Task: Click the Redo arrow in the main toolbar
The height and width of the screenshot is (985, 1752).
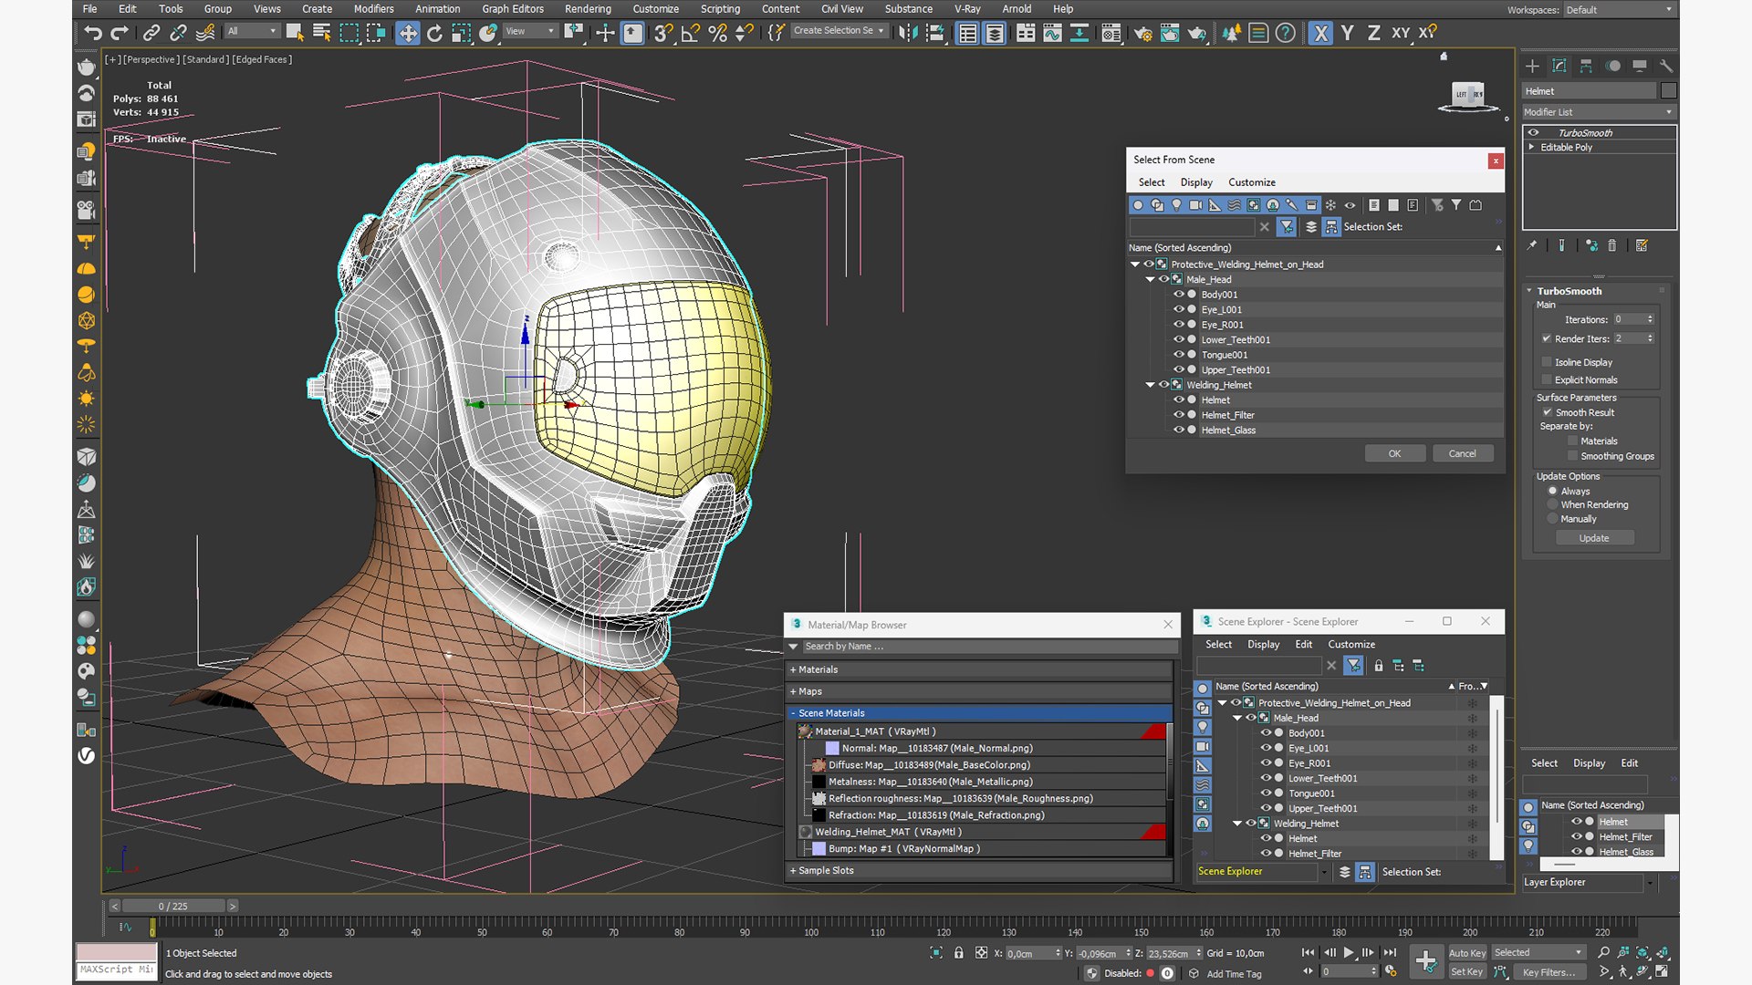Action: coord(120,34)
